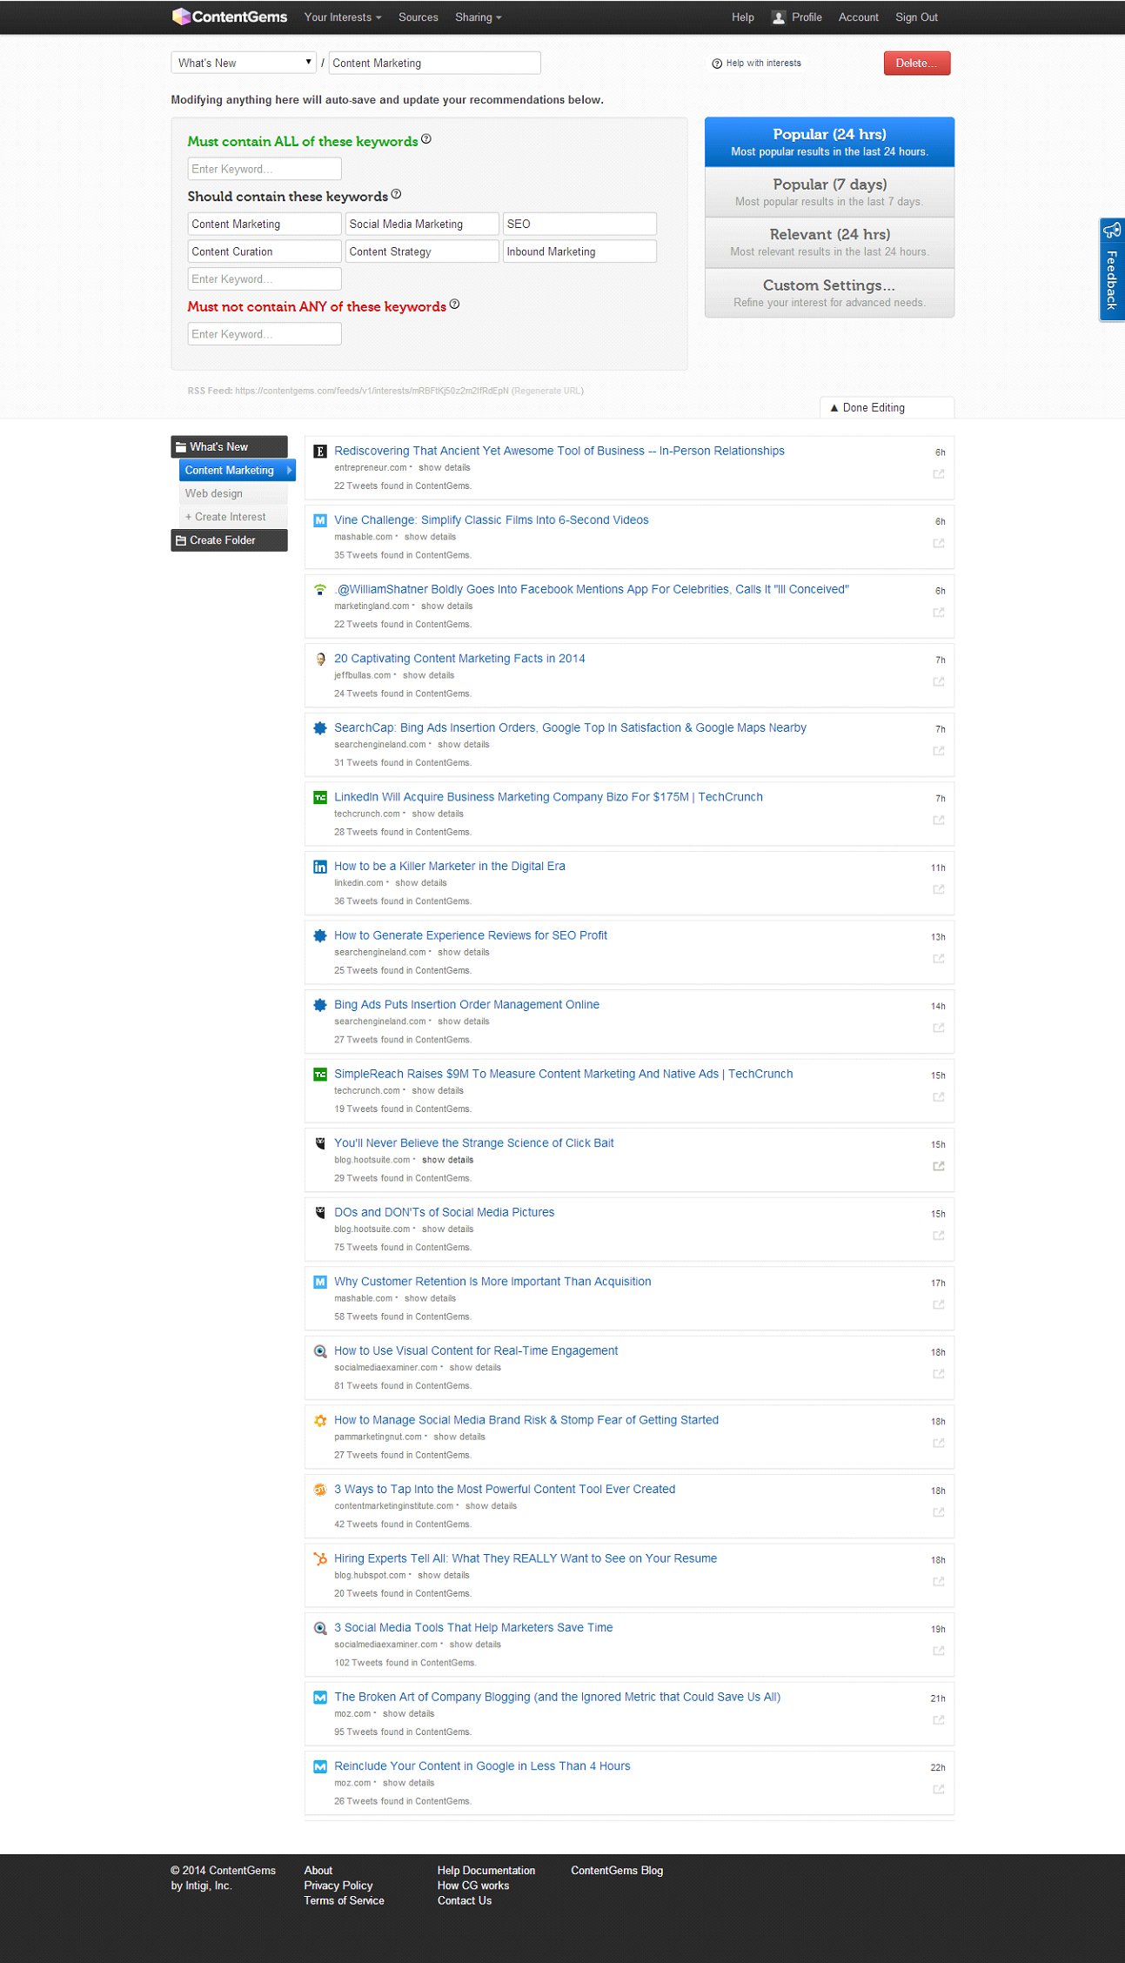
Task: Share the LinkedIn Will Acquire Bizo article
Action: (x=939, y=820)
